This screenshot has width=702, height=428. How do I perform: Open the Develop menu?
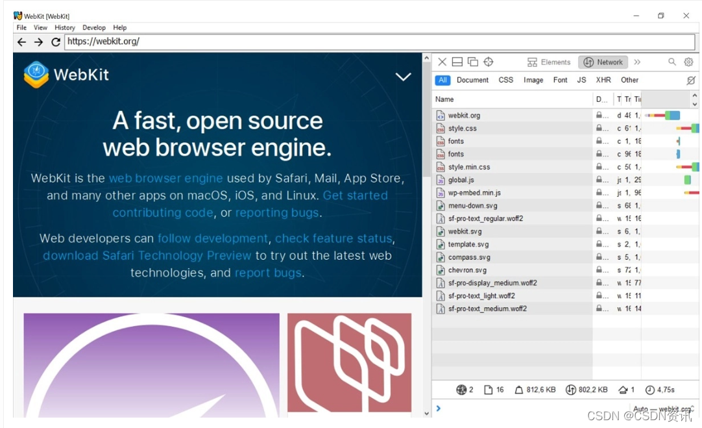[94, 27]
